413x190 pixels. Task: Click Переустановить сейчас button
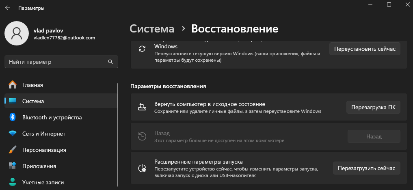tap(365, 49)
